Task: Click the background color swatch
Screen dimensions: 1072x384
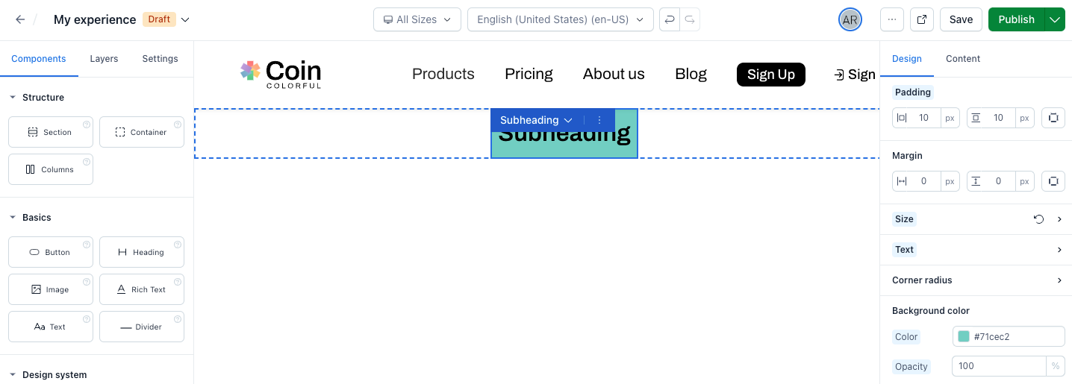Action: point(964,336)
